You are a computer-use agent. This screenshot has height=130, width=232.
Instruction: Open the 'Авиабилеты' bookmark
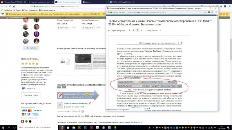[7, 10]
